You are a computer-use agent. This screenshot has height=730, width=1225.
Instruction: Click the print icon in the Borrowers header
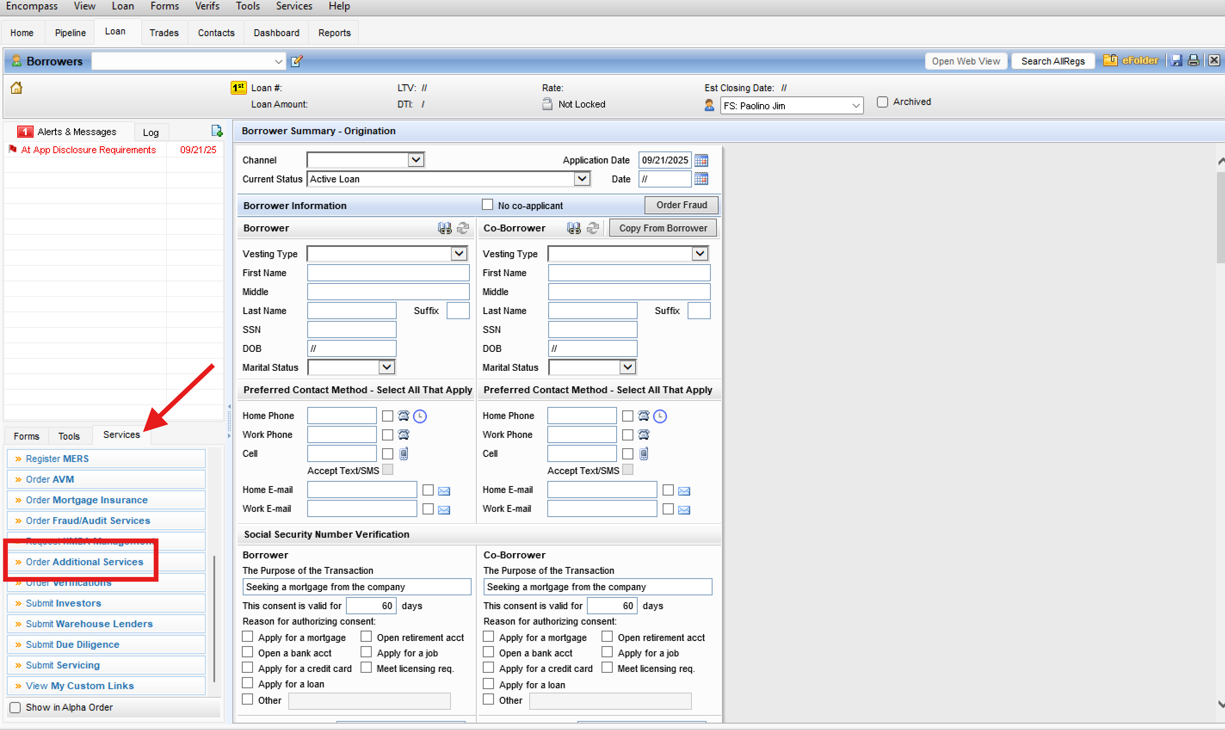(1194, 60)
